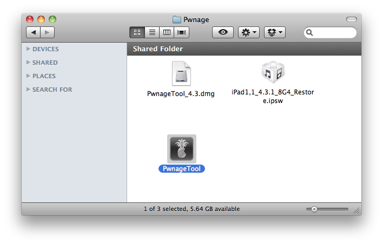Switch to list view

(152, 32)
